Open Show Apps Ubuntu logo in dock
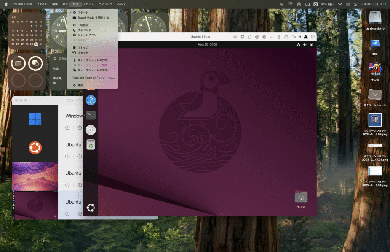Screen dimensions: 390x252 91,208
